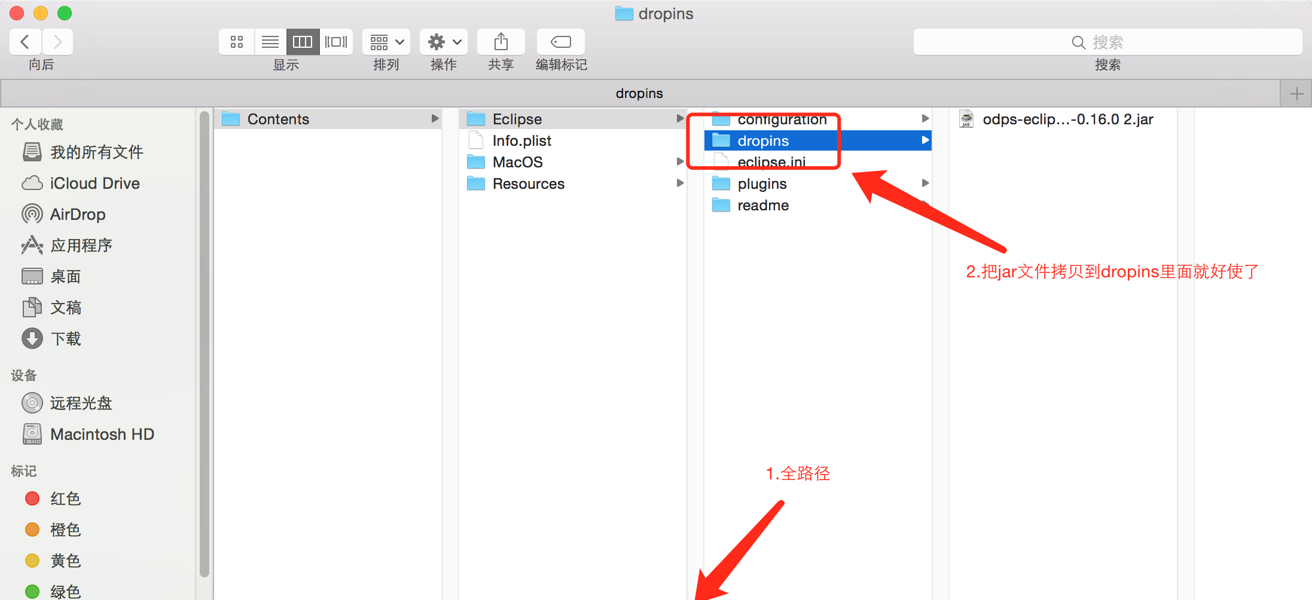The width and height of the screenshot is (1312, 600).
Task: Add a new tab with plus button
Action: click(x=1296, y=94)
